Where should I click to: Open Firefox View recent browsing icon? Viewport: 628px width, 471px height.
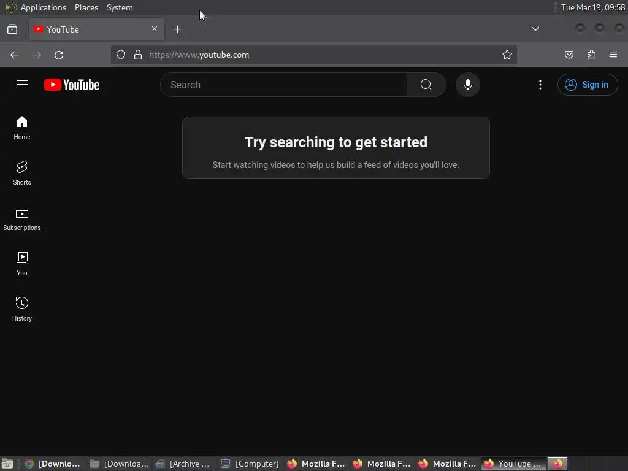click(12, 29)
